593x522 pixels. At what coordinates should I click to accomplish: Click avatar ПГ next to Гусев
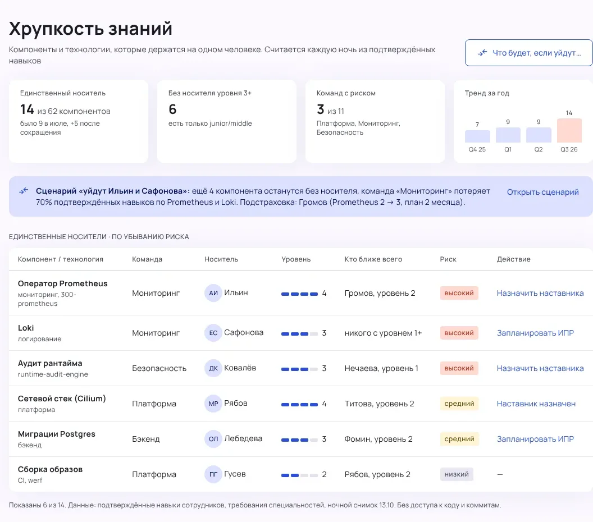(213, 474)
